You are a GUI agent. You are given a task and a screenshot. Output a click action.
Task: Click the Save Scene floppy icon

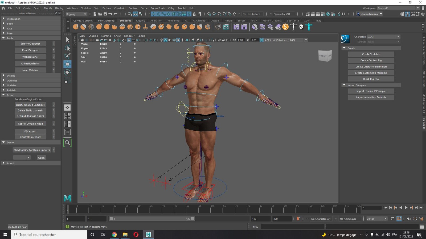coord(105,14)
